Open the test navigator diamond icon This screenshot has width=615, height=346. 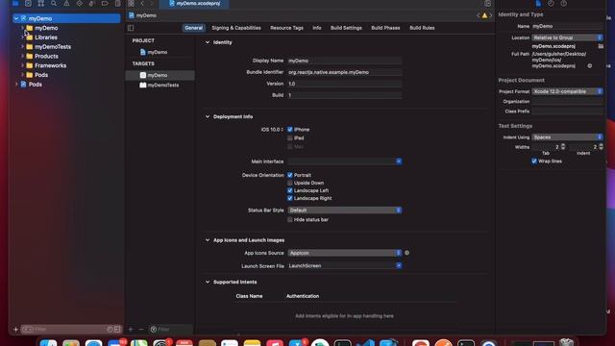pos(80,3)
